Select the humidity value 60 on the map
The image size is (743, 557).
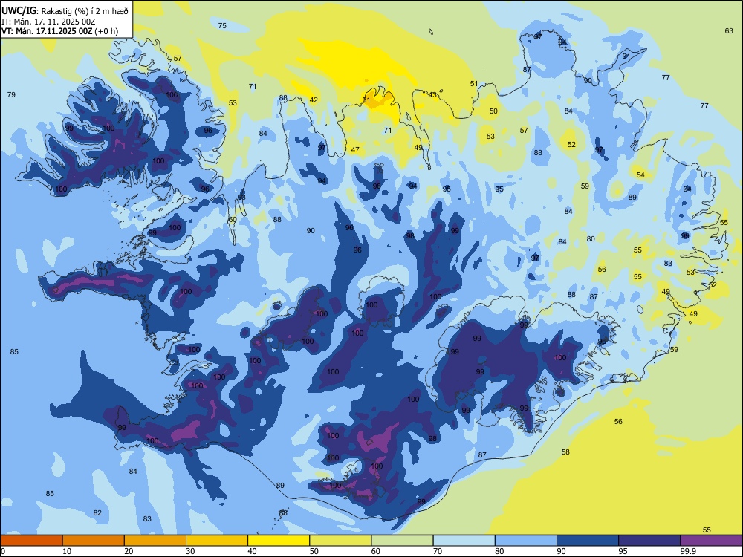click(232, 220)
